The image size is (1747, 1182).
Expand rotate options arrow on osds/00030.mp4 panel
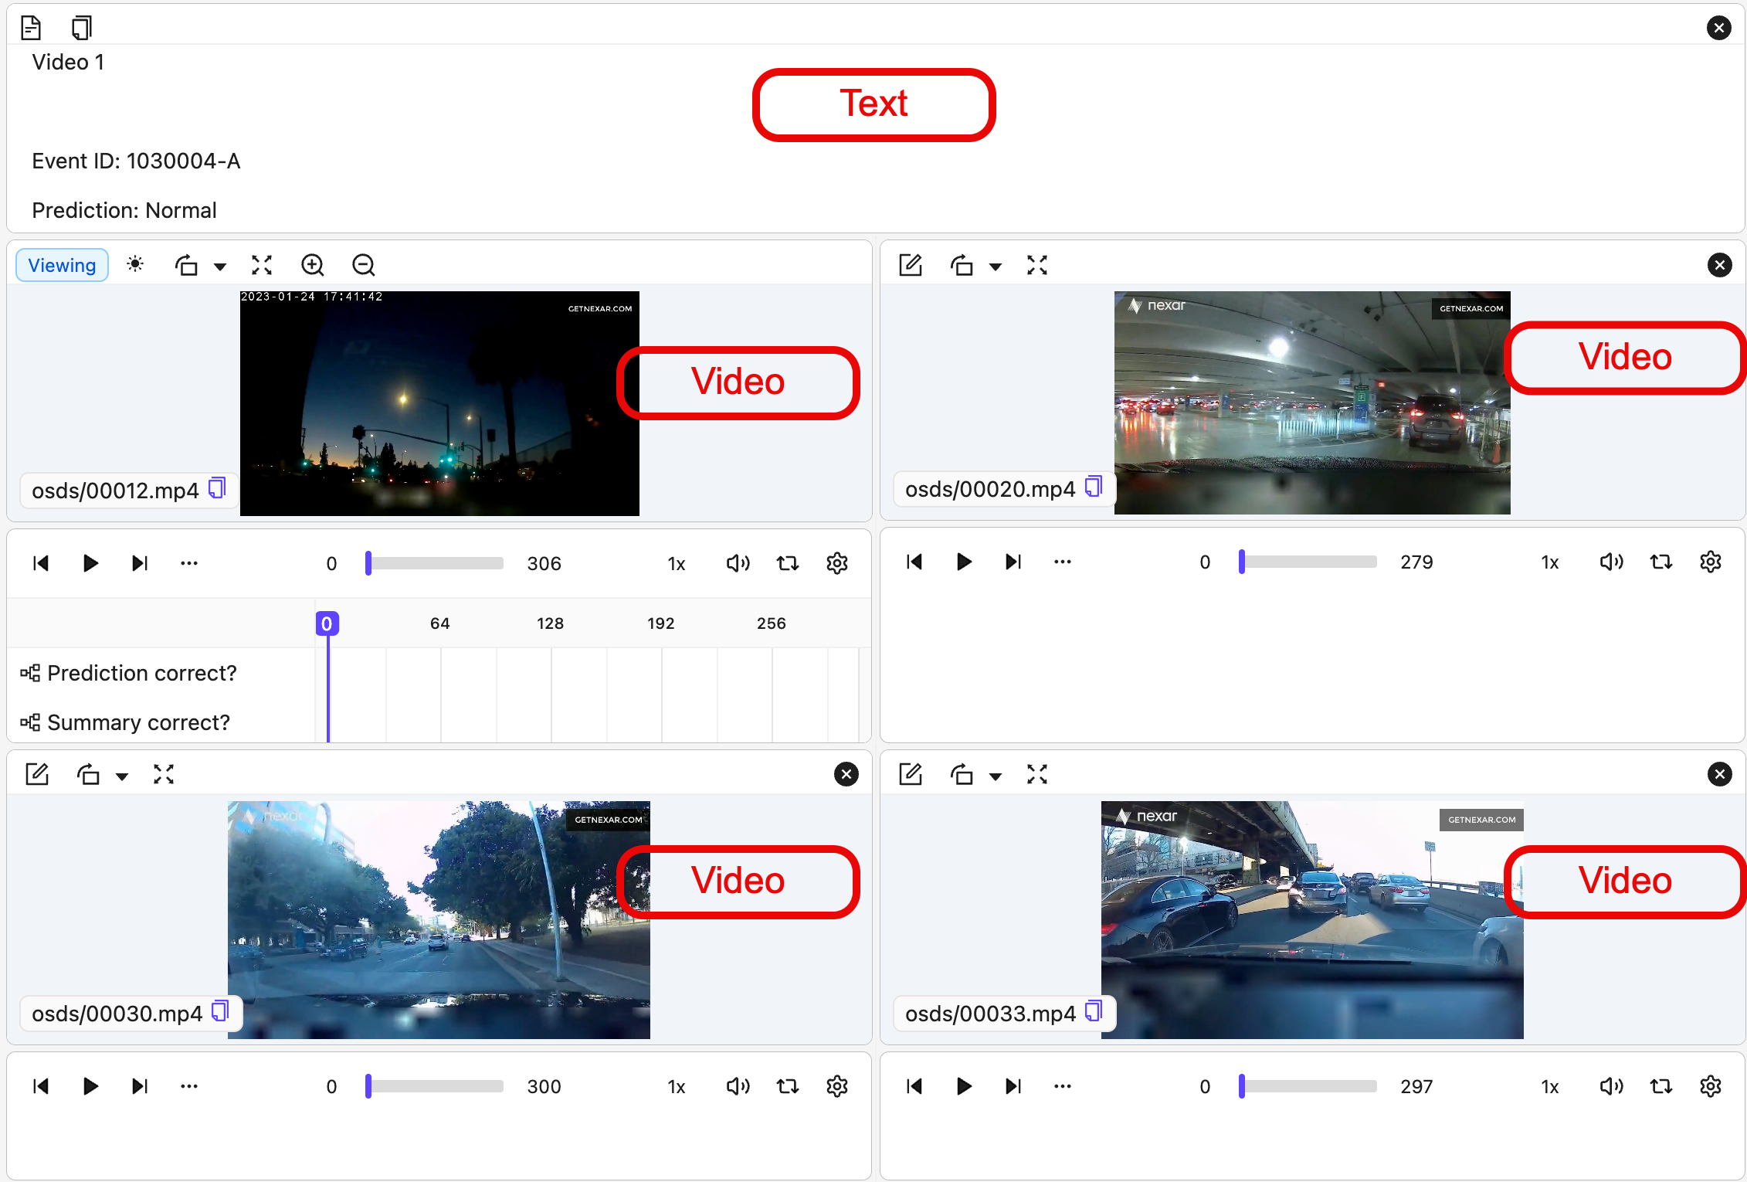click(122, 776)
